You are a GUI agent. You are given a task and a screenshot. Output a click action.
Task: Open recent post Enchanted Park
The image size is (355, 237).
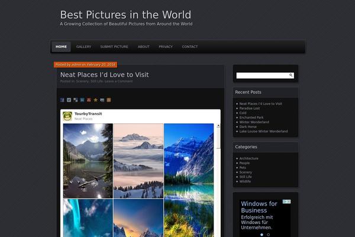(x=251, y=117)
